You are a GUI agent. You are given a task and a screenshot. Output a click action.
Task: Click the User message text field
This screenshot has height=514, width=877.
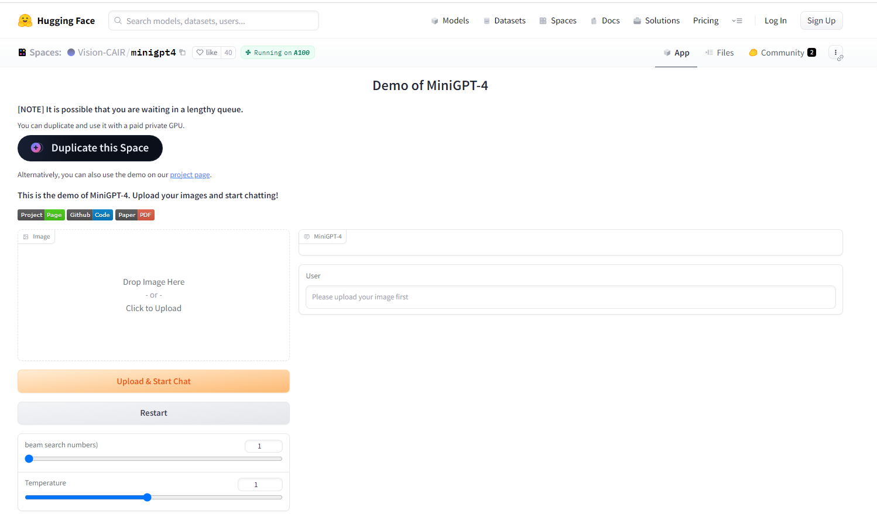(x=570, y=297)
